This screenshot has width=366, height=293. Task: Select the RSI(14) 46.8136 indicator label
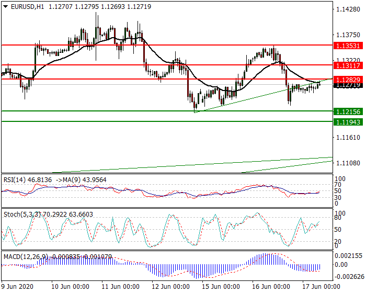(28, 179)
